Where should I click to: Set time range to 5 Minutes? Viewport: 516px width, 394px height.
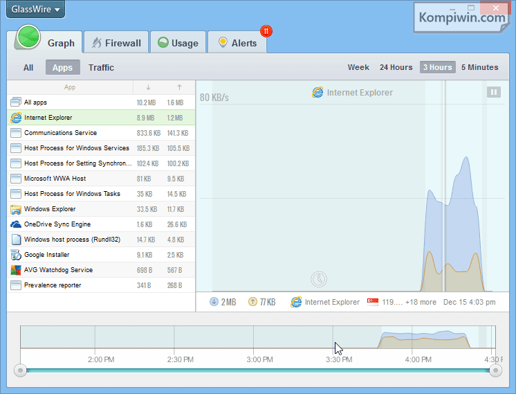coord(479,67)
